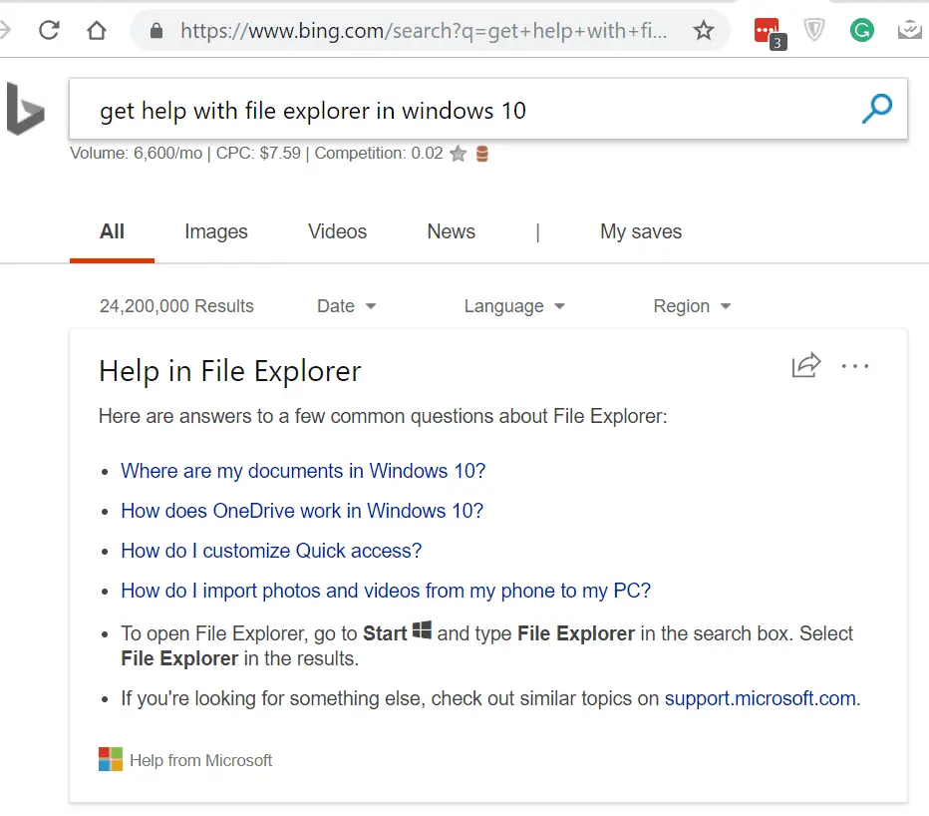Click the orange database icon beside the star

coord(482,154)
